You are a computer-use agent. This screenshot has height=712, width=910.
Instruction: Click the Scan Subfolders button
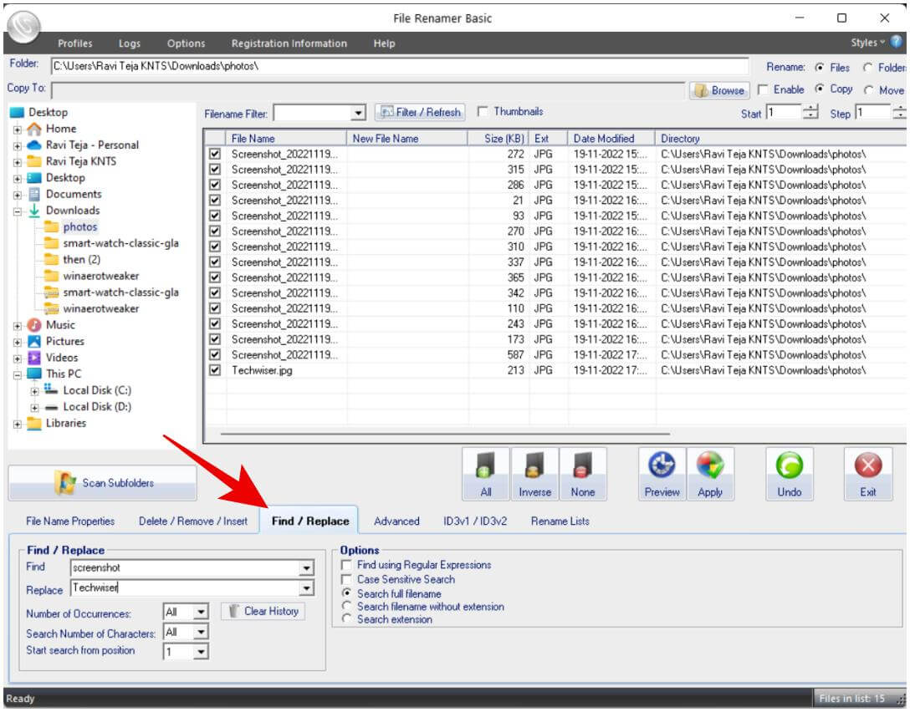[x=103, y=482]
